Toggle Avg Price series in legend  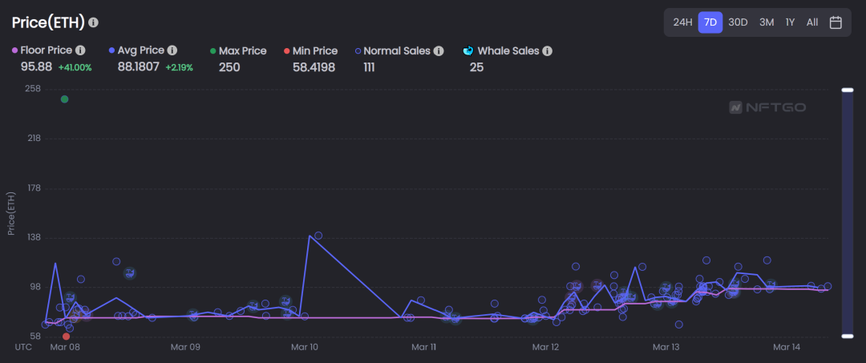pyautogui.click(x=137, y=50)
